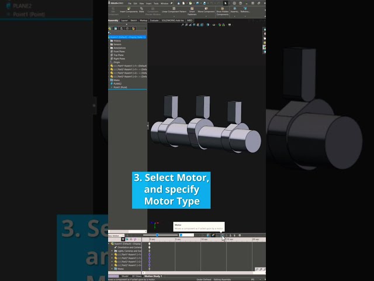Click the Zoom to Fit view icon

point(182,25)
